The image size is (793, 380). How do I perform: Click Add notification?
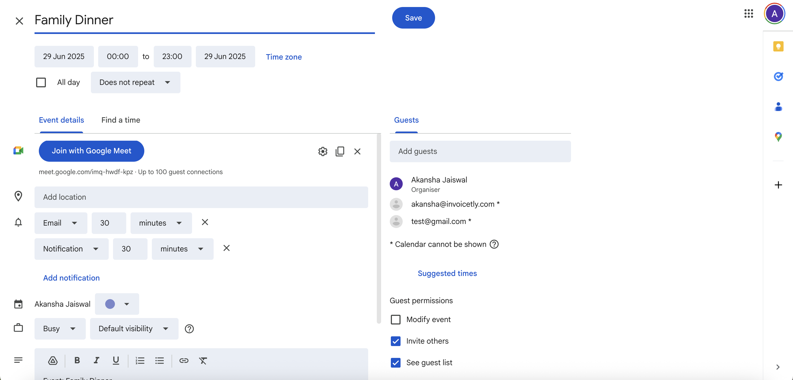71,278
